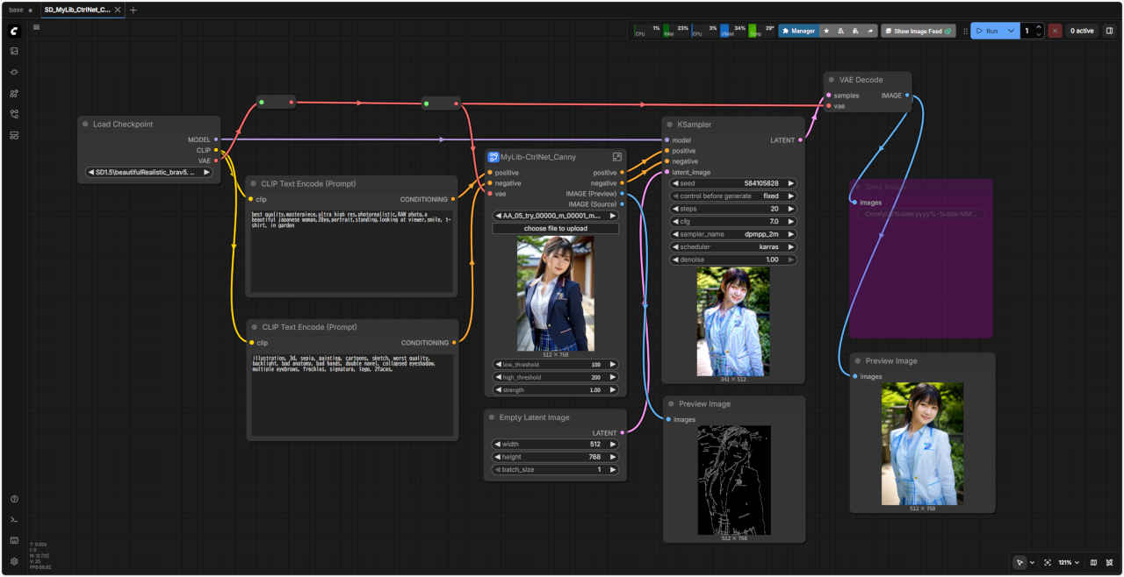Click the Manager button

click(797, 31)
